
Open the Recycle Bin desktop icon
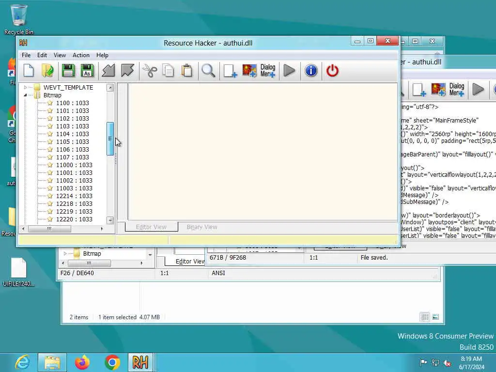click(19, 19)
